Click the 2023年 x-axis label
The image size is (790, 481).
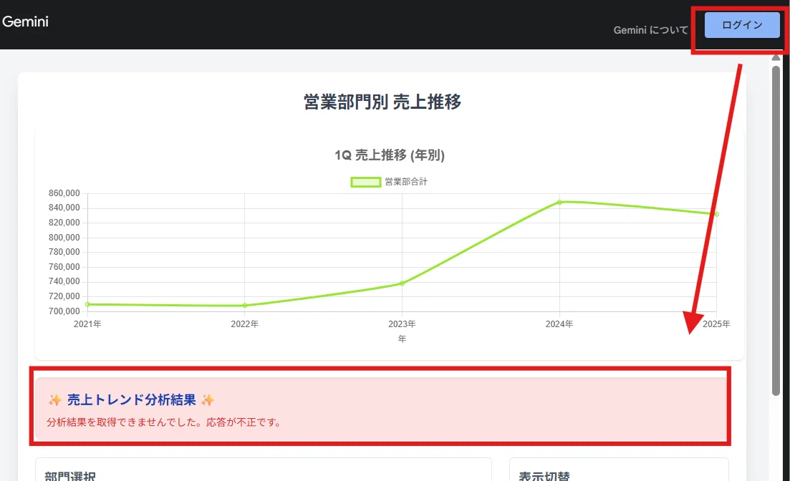pyautogui.click(x=402, y=324)
